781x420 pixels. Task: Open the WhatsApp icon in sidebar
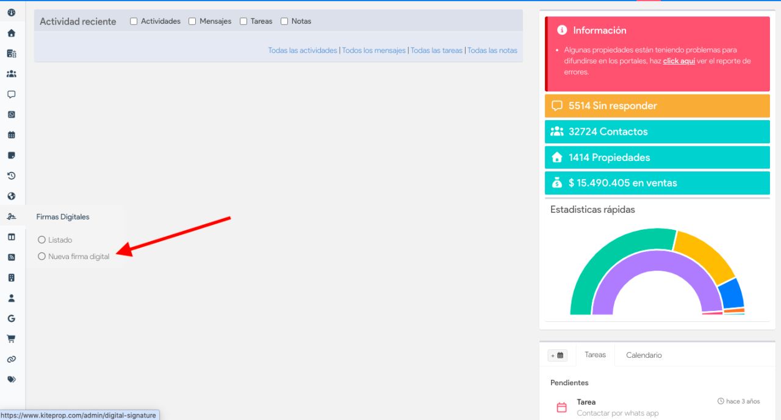[x=11, y=115]
